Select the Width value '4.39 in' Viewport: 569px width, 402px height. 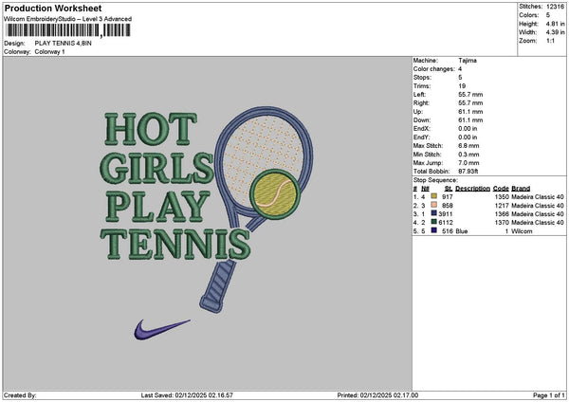(x=555, y=32)
